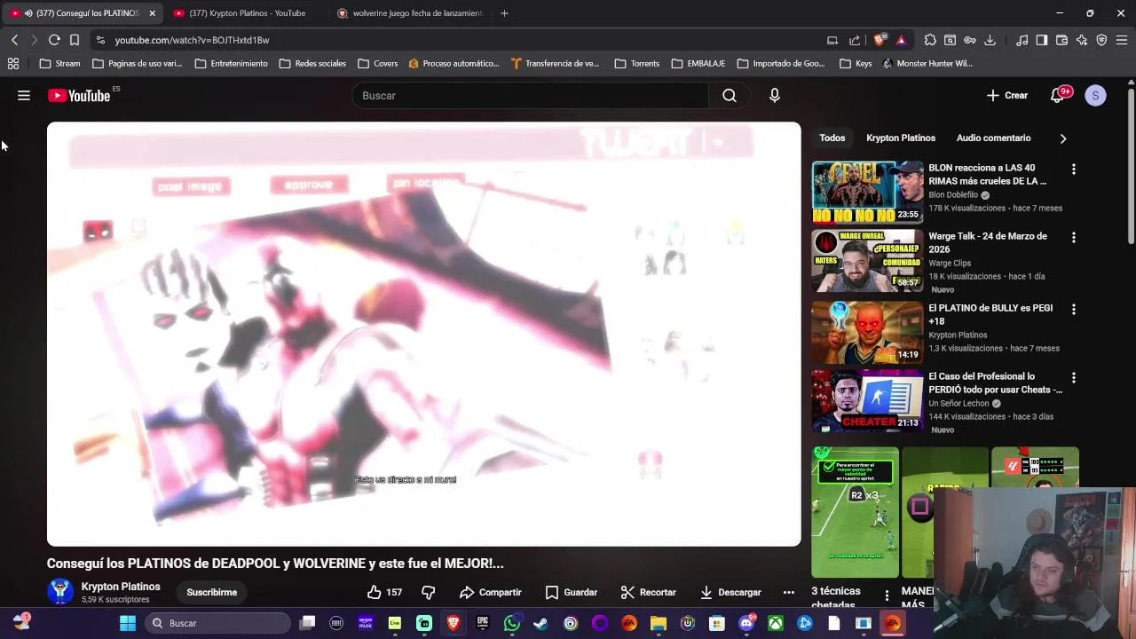Image resolution: width=1136 pixels, height=639 pixels.
Task: Open the 'EMBALAJE' bookmarks folder
Action: [x=698, y=63]
